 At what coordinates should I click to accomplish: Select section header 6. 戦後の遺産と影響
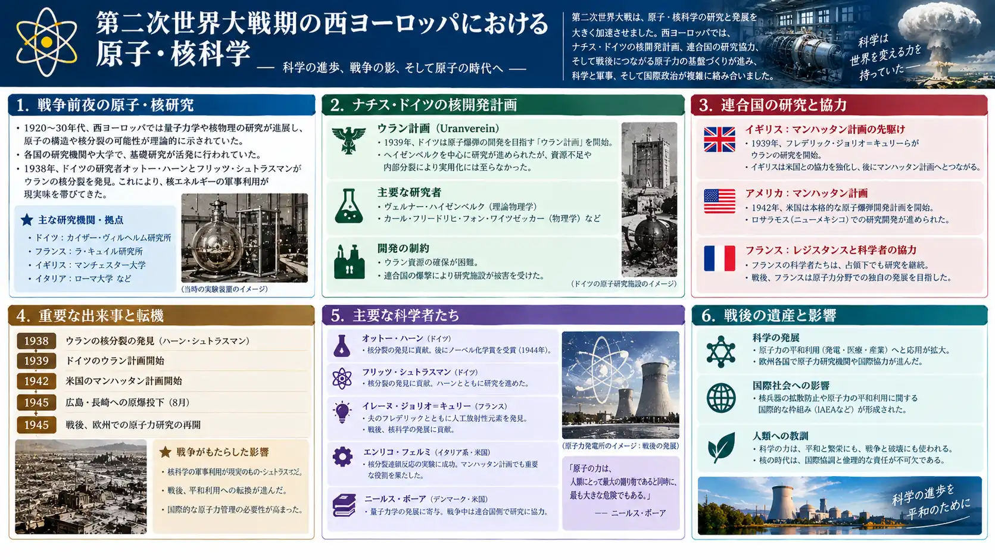click(839, 315)
